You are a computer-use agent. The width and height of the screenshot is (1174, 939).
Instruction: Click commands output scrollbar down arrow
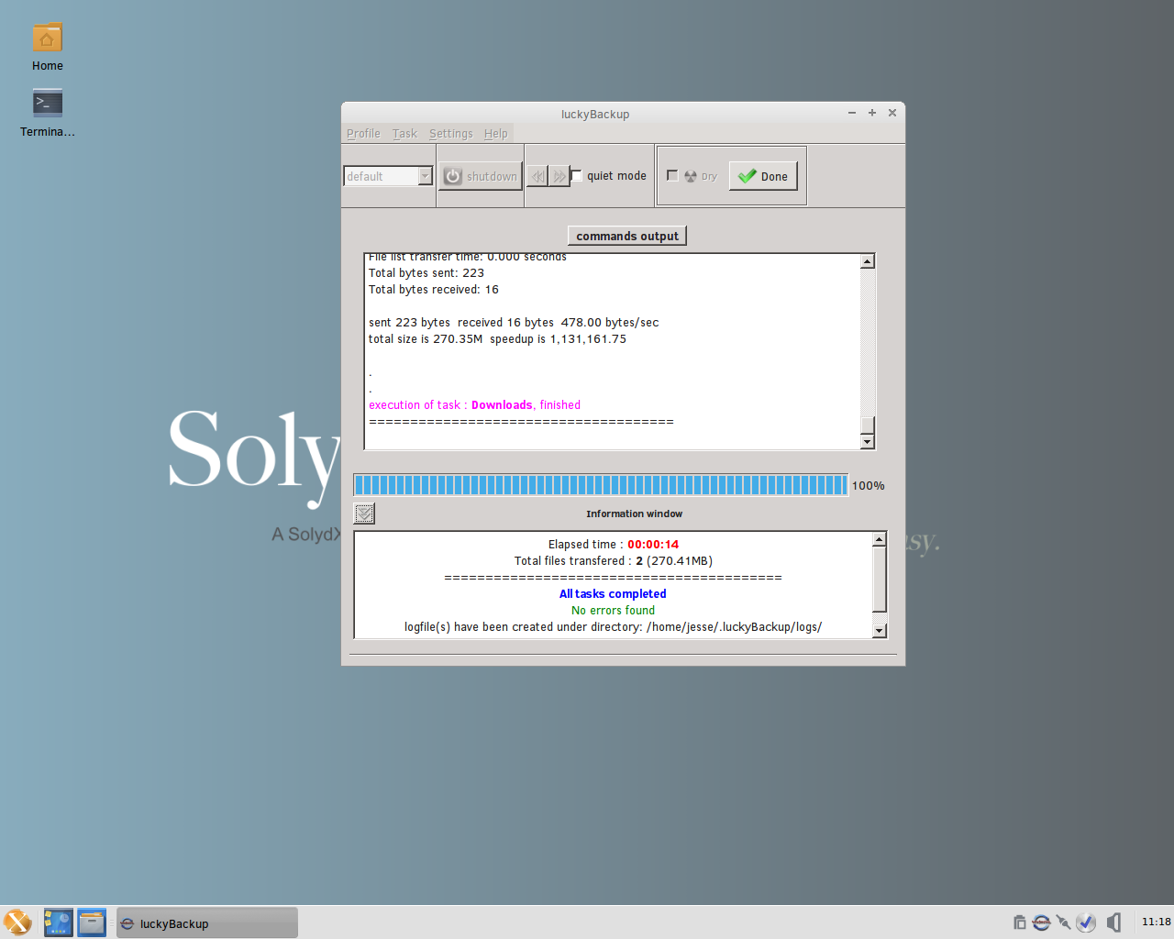click(868, 442)
